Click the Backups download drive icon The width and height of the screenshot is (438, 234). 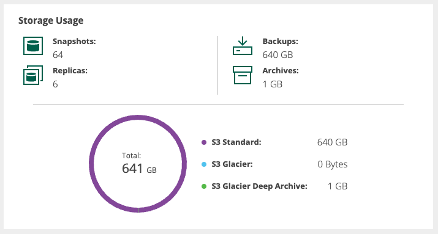[x=243, y=46]
